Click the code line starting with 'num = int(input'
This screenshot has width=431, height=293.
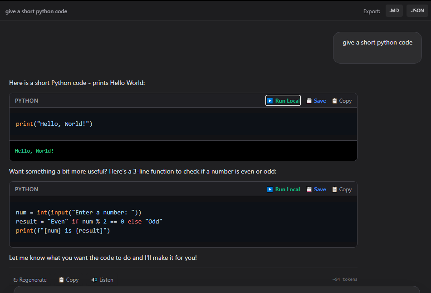click(x=78, y=213)
